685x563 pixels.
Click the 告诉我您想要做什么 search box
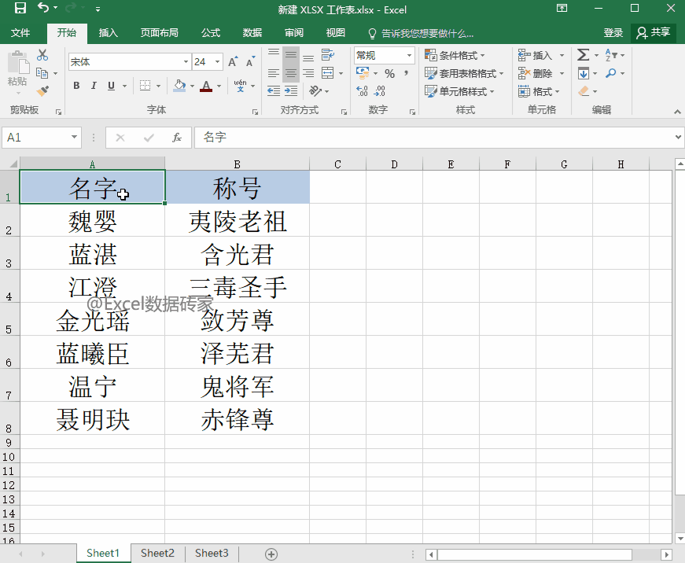pyautogui.click(x=421, y=34)
